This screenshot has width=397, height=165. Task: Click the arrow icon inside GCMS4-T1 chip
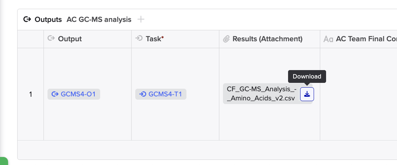[143, 94]
